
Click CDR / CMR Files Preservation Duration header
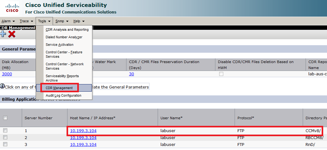(164, 65)
